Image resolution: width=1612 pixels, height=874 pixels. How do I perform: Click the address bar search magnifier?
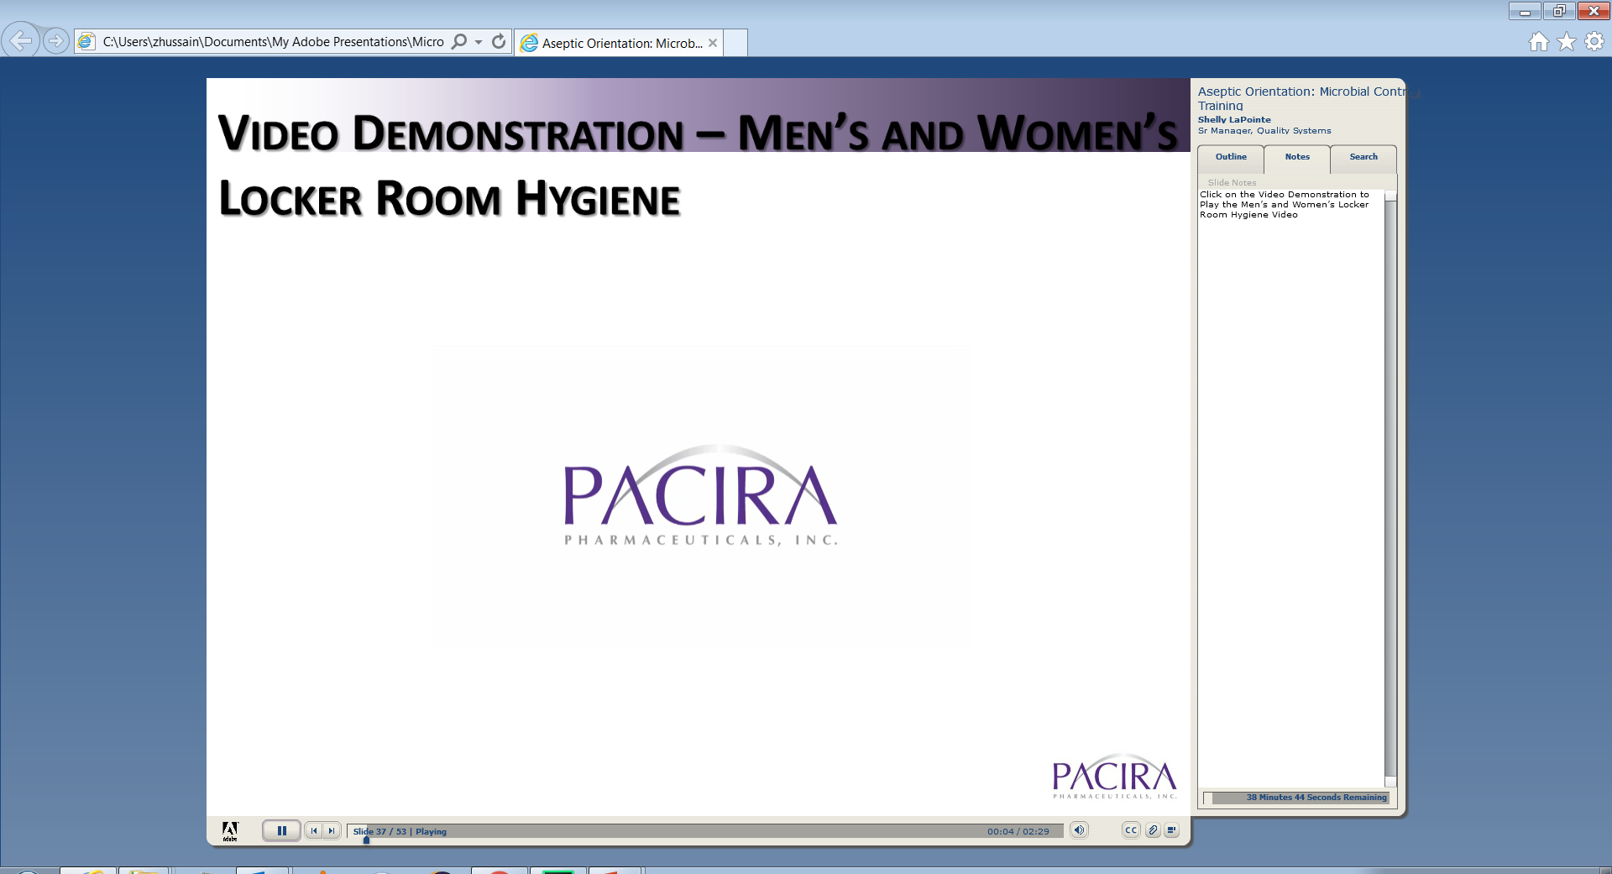coord(459,41)
